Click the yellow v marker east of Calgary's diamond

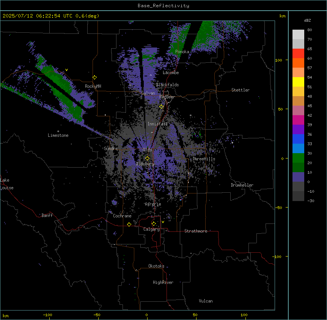[163, 222]
